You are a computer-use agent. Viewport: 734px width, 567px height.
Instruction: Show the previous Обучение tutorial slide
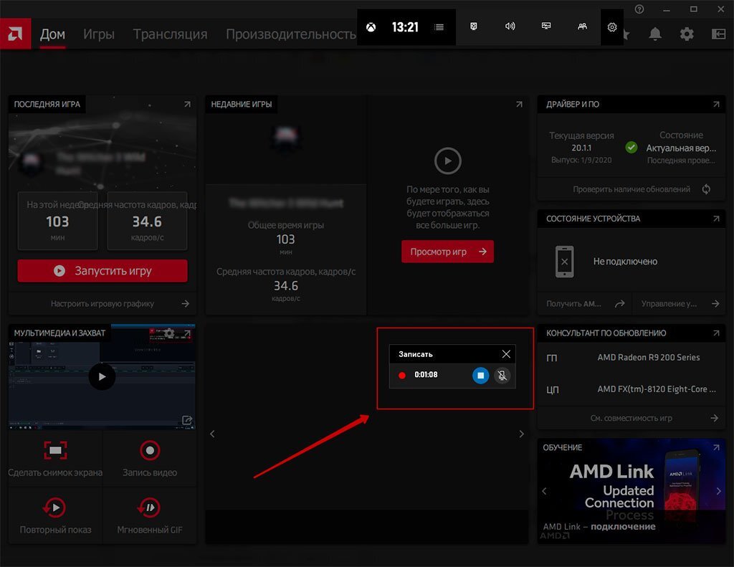tap(544, 491)
